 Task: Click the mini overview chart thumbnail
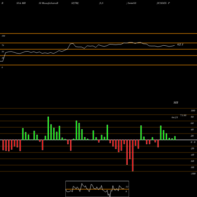coord(97,189)
